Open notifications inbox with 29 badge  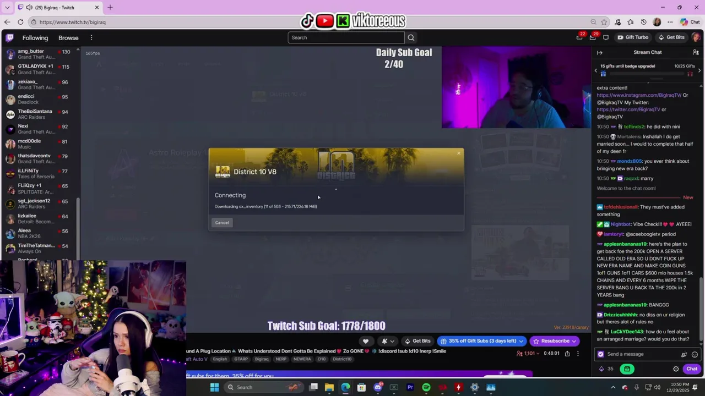pyautogui.click(x=593, y=37)
